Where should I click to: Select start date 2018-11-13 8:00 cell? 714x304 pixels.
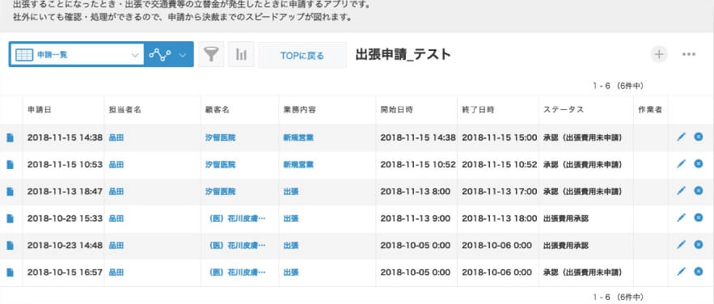[x=416, y=192]
